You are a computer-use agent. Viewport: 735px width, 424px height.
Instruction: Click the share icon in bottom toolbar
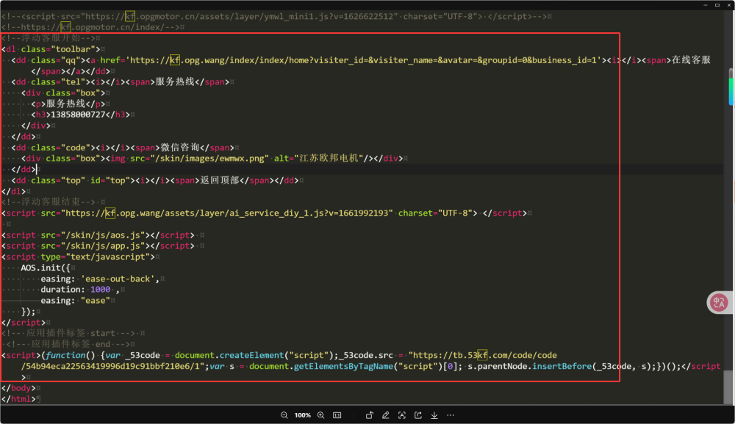(x=418, y=415)
